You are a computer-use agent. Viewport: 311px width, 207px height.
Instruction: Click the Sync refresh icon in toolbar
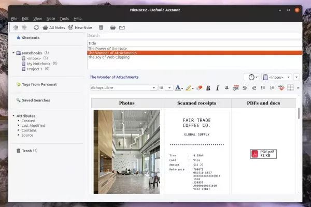pyautogui.click(x=36, y=27)
